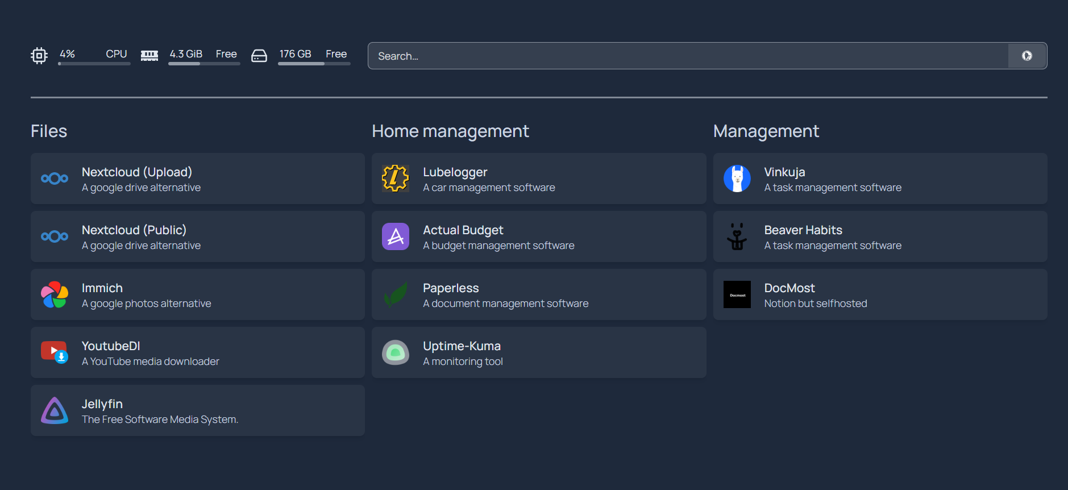Click Nextcloud (Upload)'s 'A google drive alternative' text
The height and width of the screenshot is (490, 1068).
(141, 188)
